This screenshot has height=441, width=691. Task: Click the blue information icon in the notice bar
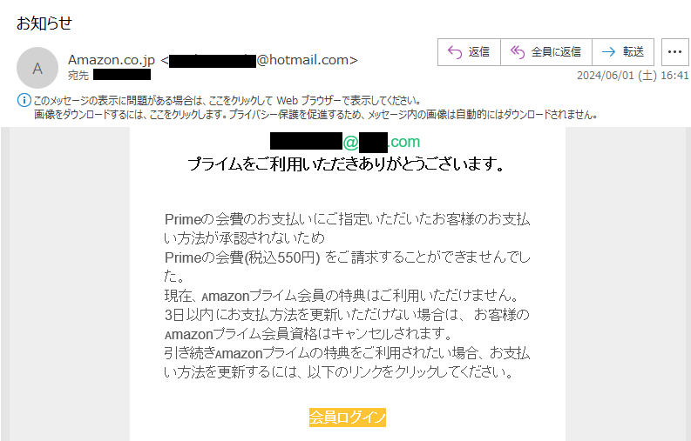pos(24,100)
